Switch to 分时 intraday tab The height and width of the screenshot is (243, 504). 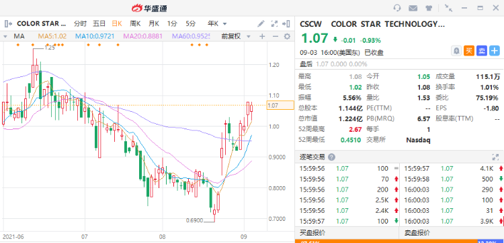point(80,23)
